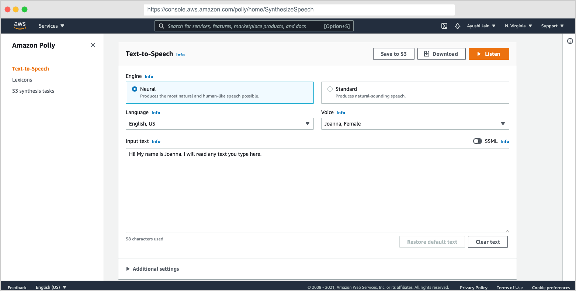Click the search magnifier icon in header

[x=161, y=26]
